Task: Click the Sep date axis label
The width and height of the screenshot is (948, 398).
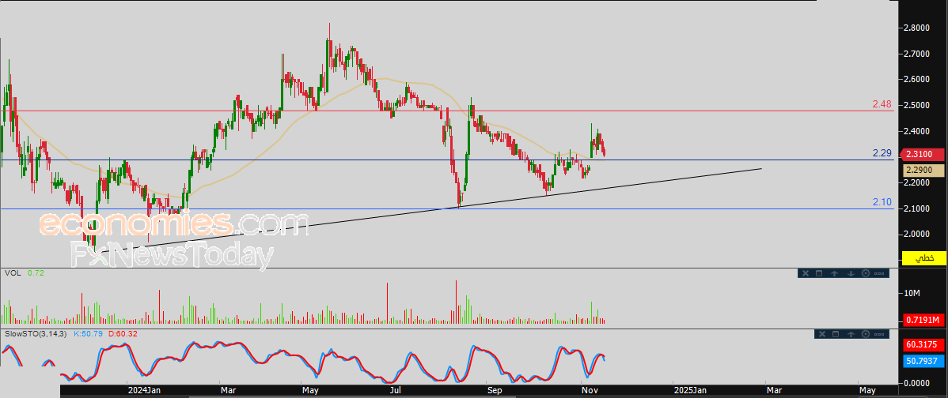Action: pyautogui.click(x=495, y=390)
